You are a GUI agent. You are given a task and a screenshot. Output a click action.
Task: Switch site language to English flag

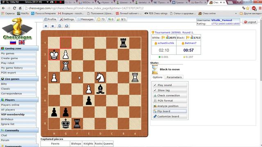tap(22, 42)
